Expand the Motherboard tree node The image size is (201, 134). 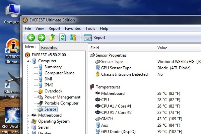pos(28,116)
